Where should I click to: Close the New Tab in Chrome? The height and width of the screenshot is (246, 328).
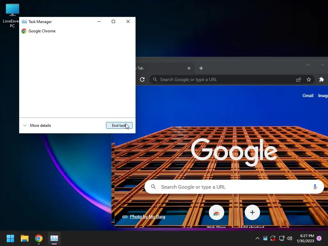coord(189,68)
